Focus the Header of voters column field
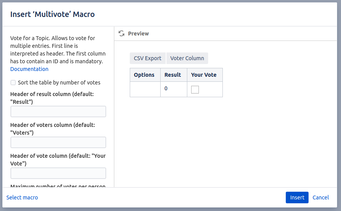341x211 pixels. (58, 142)
